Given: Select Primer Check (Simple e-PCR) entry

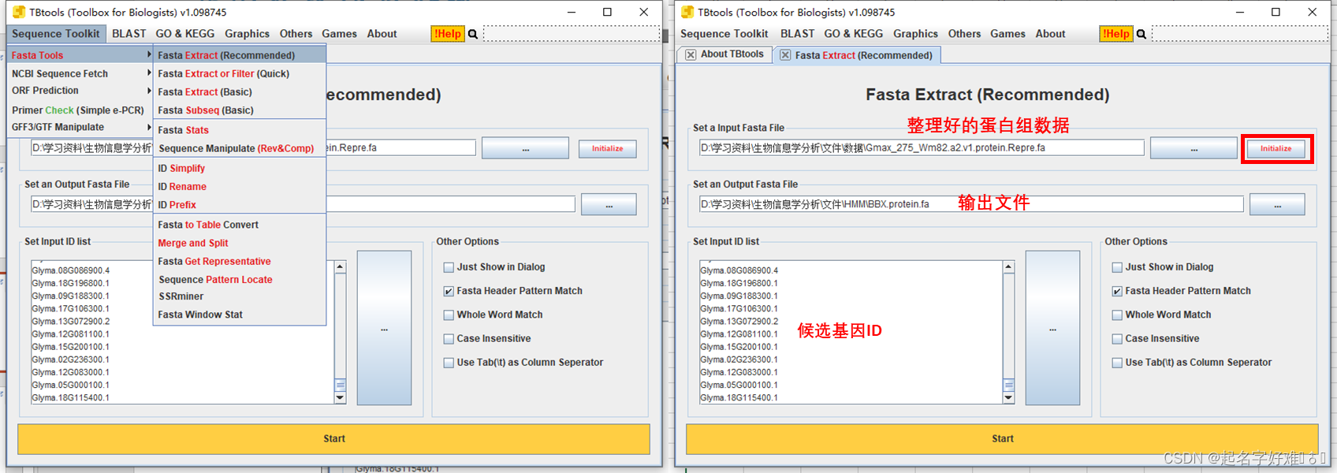Looking at the screenshot, I should pyautogui.click(x=80, y=110).
